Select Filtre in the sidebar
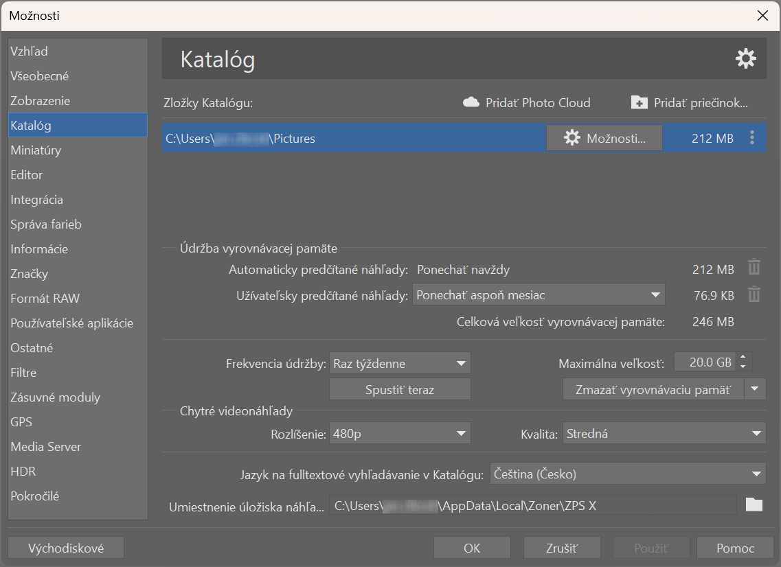781x567 pixels. pyautogui.click(x=78, y=372)
